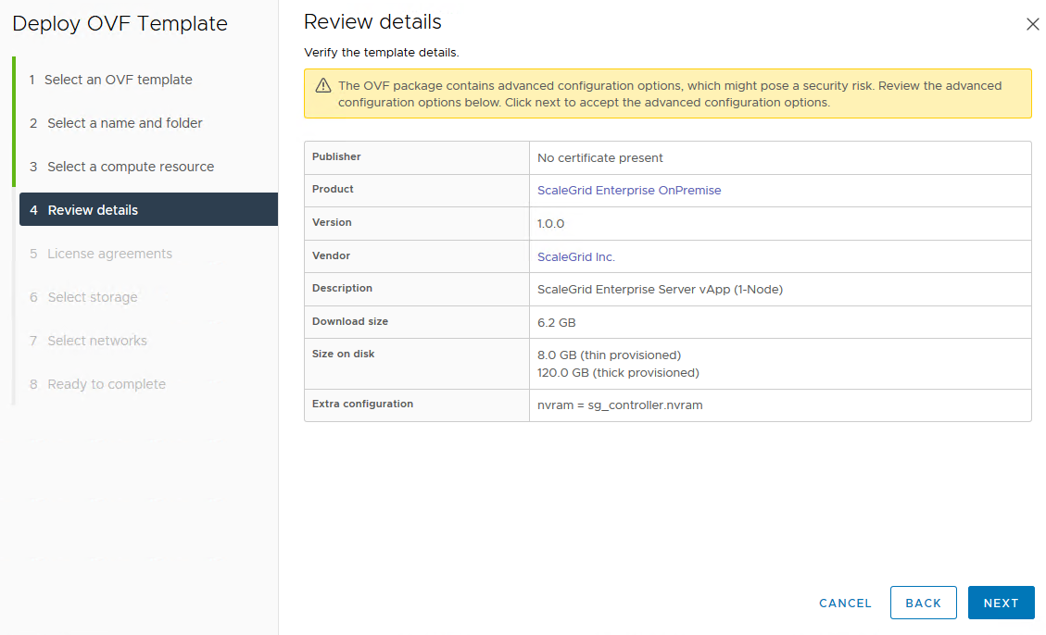The width and height of the screenshot is (1046, 635).
Task: Click the 'Deploy OVF Template' title
Action: 120,23
